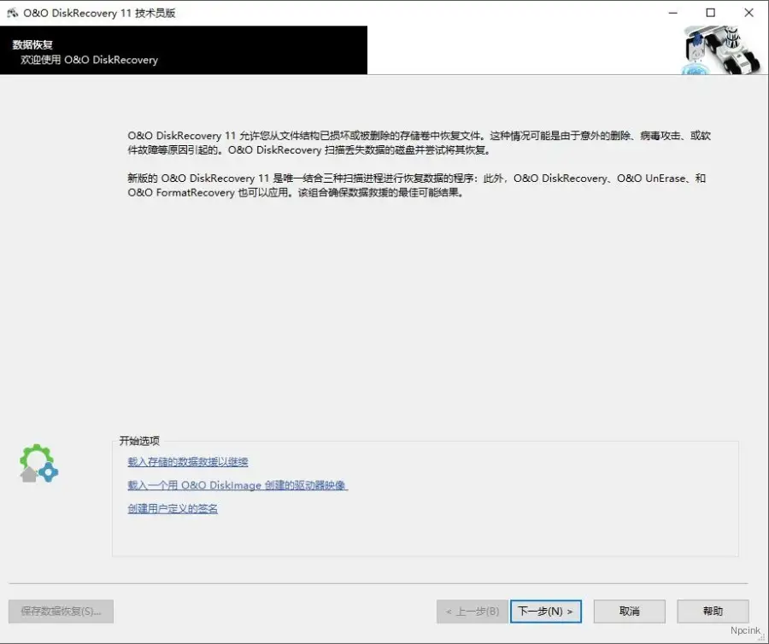Click 上一步(B) to go back
This screenshot has width=769, height=644.
[470, 611]
